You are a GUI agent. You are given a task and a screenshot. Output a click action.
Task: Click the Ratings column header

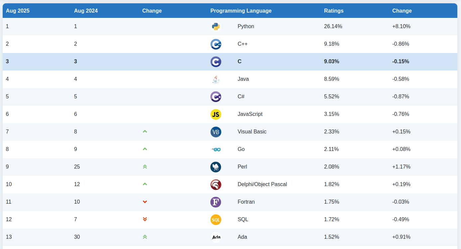coord(334,11)
